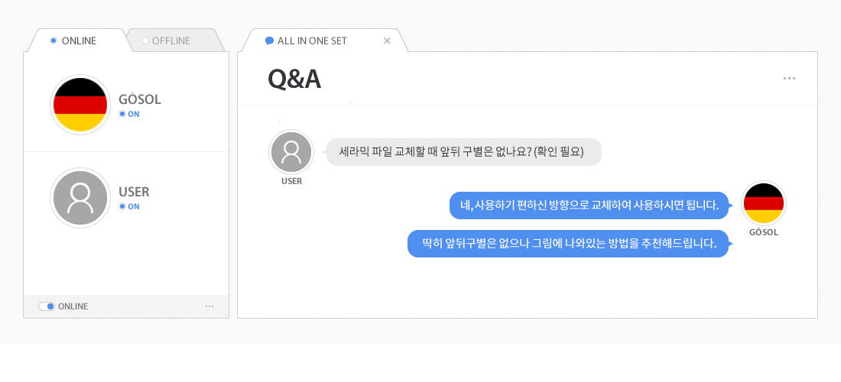Select the ON radio under GÖSOL
The height and width of the screenshot is (382, 841).
[122, 114]
